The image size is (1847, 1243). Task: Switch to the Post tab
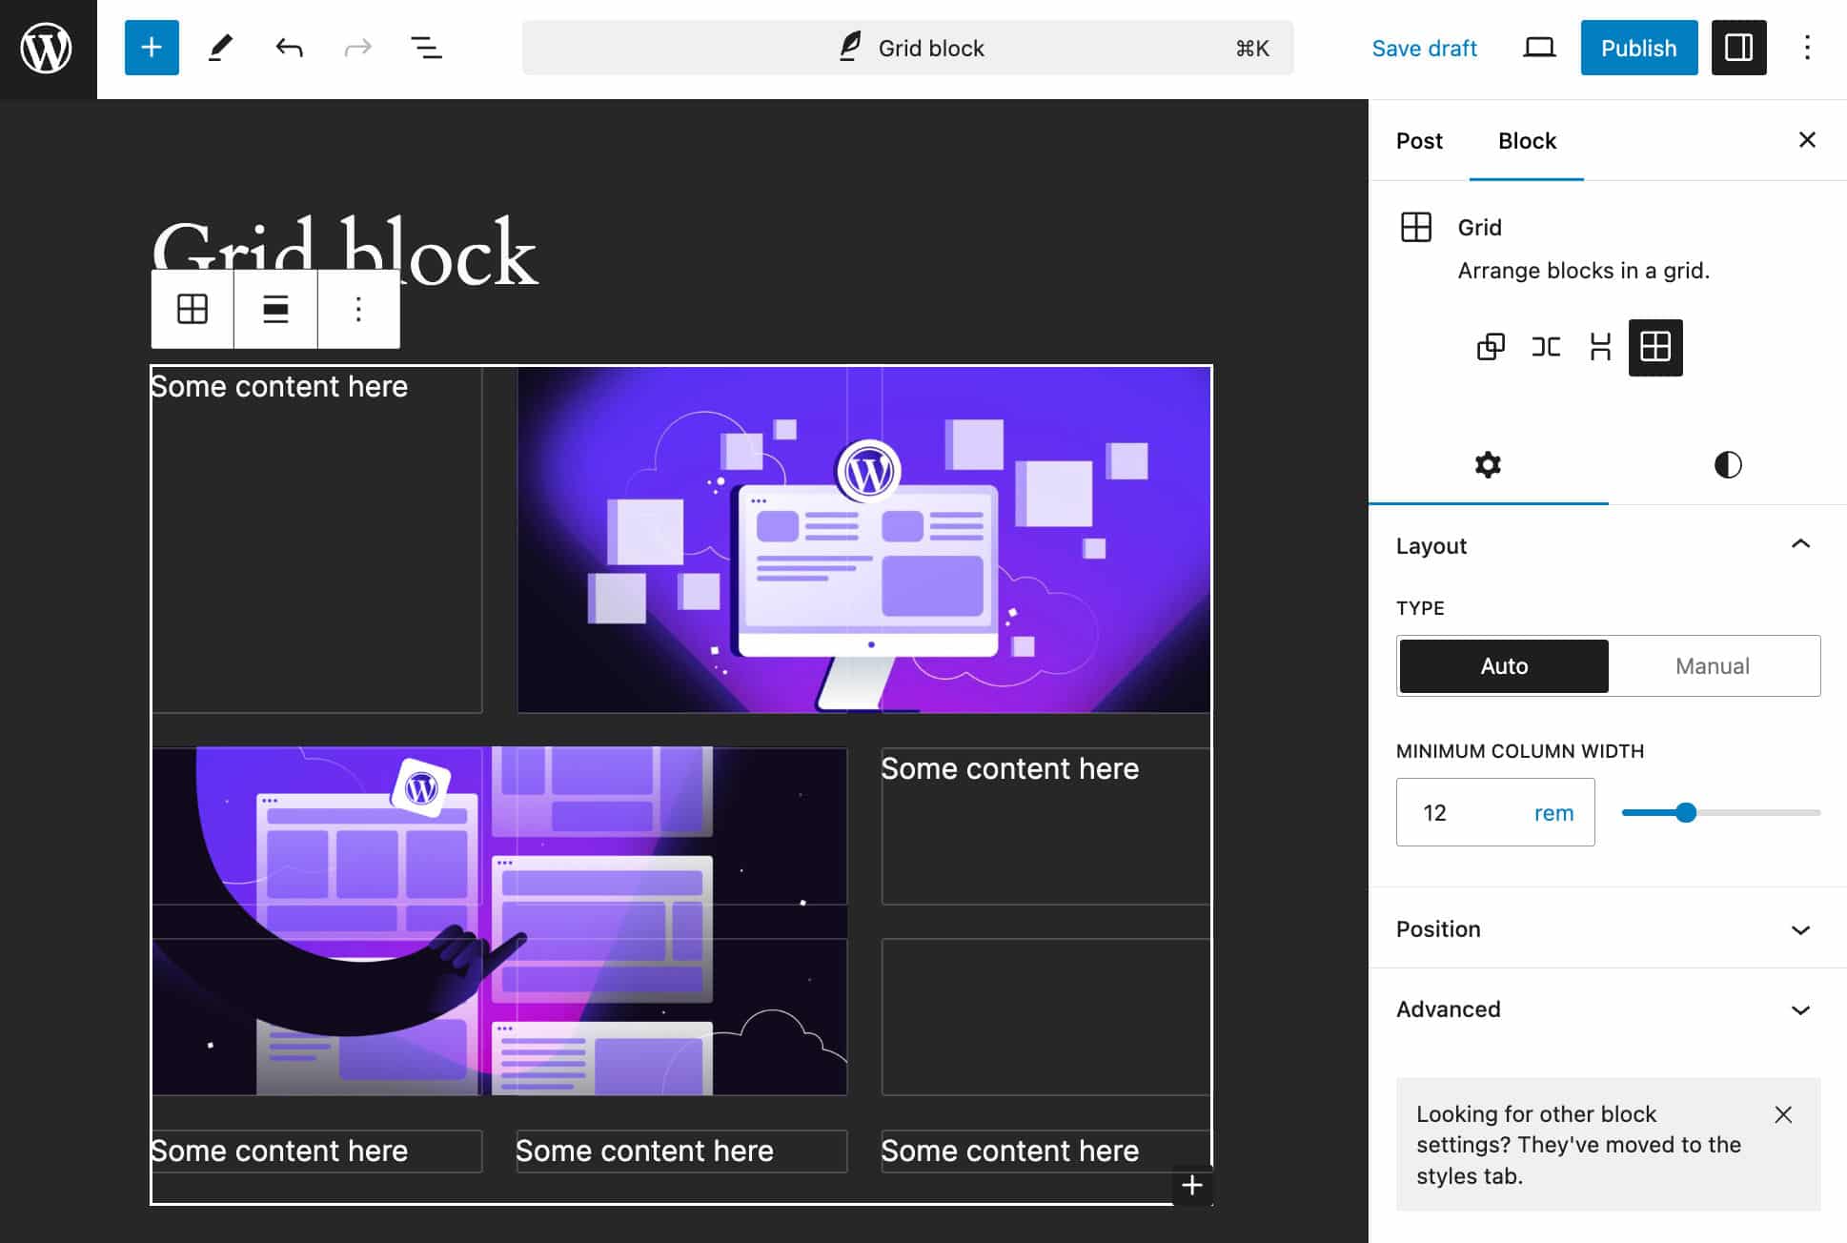coord(1419,141)
